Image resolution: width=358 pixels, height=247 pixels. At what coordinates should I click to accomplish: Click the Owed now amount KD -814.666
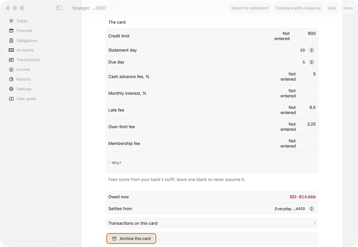303,197
